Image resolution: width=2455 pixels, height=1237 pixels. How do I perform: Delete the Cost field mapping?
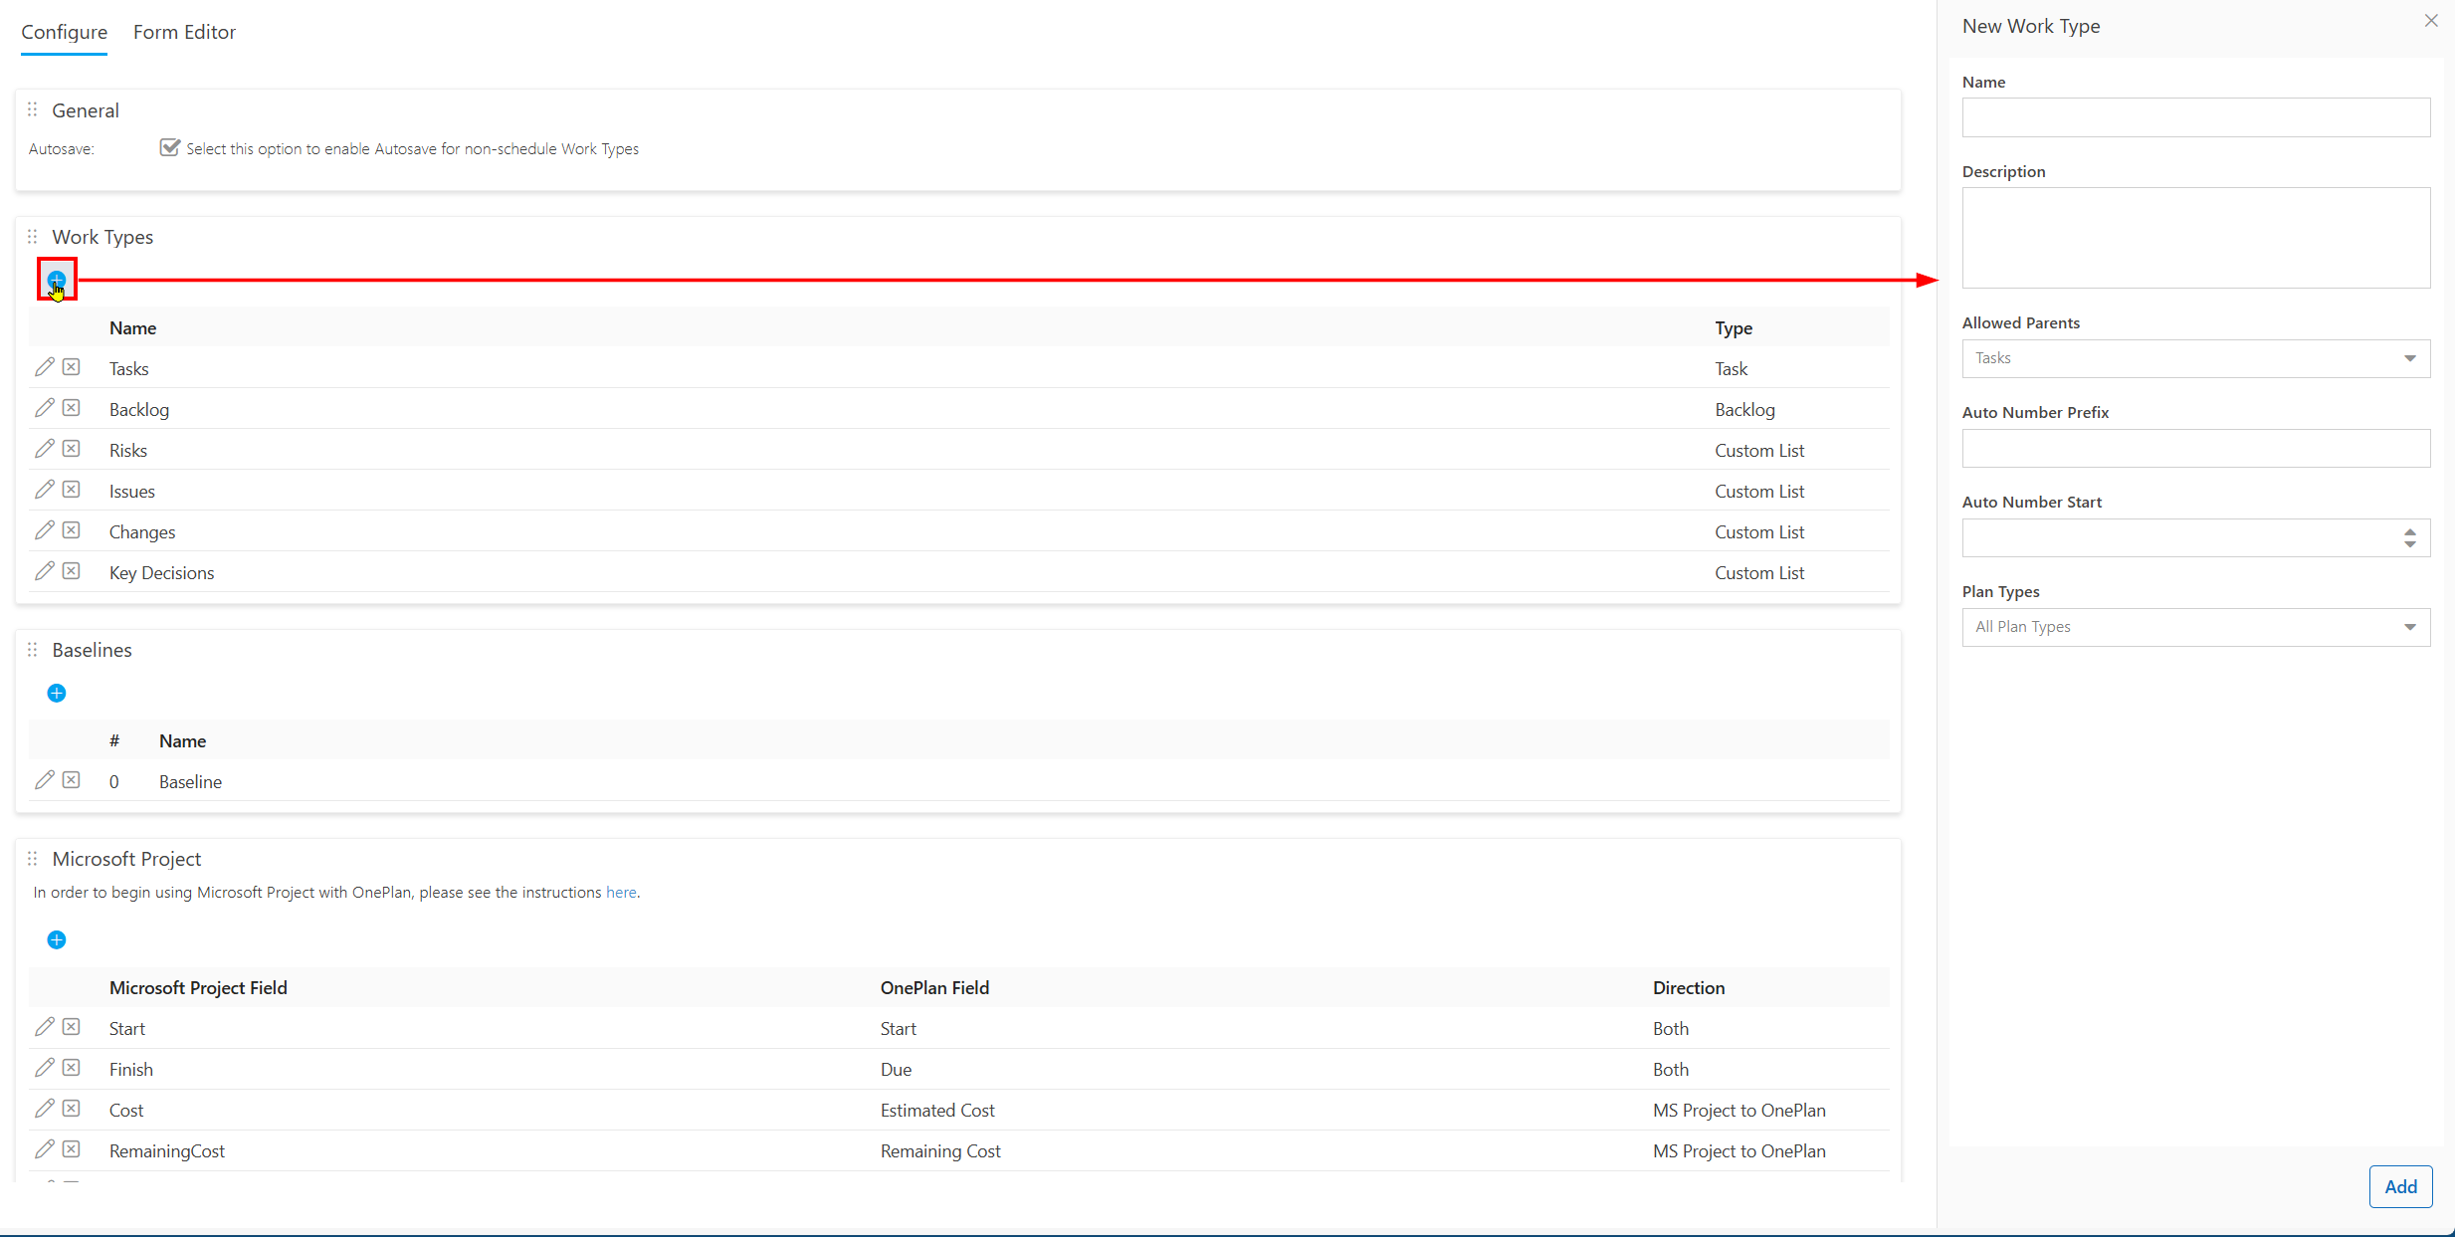(x=72, y=1109)
